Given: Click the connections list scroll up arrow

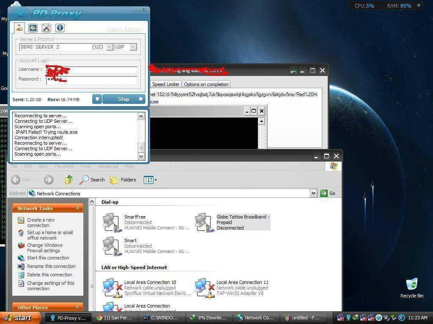Looking at the screenshot, I should coord(92,202).
